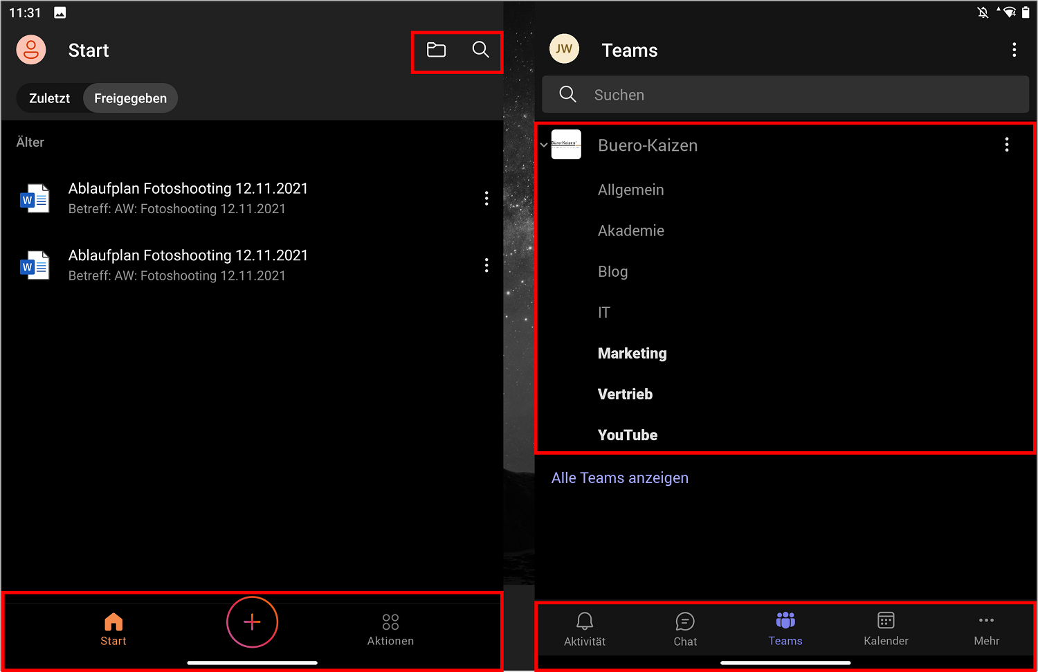Open the Buero-Kaizen team logo
Viewport: 1038px width, 672px height.
(566, 145)
